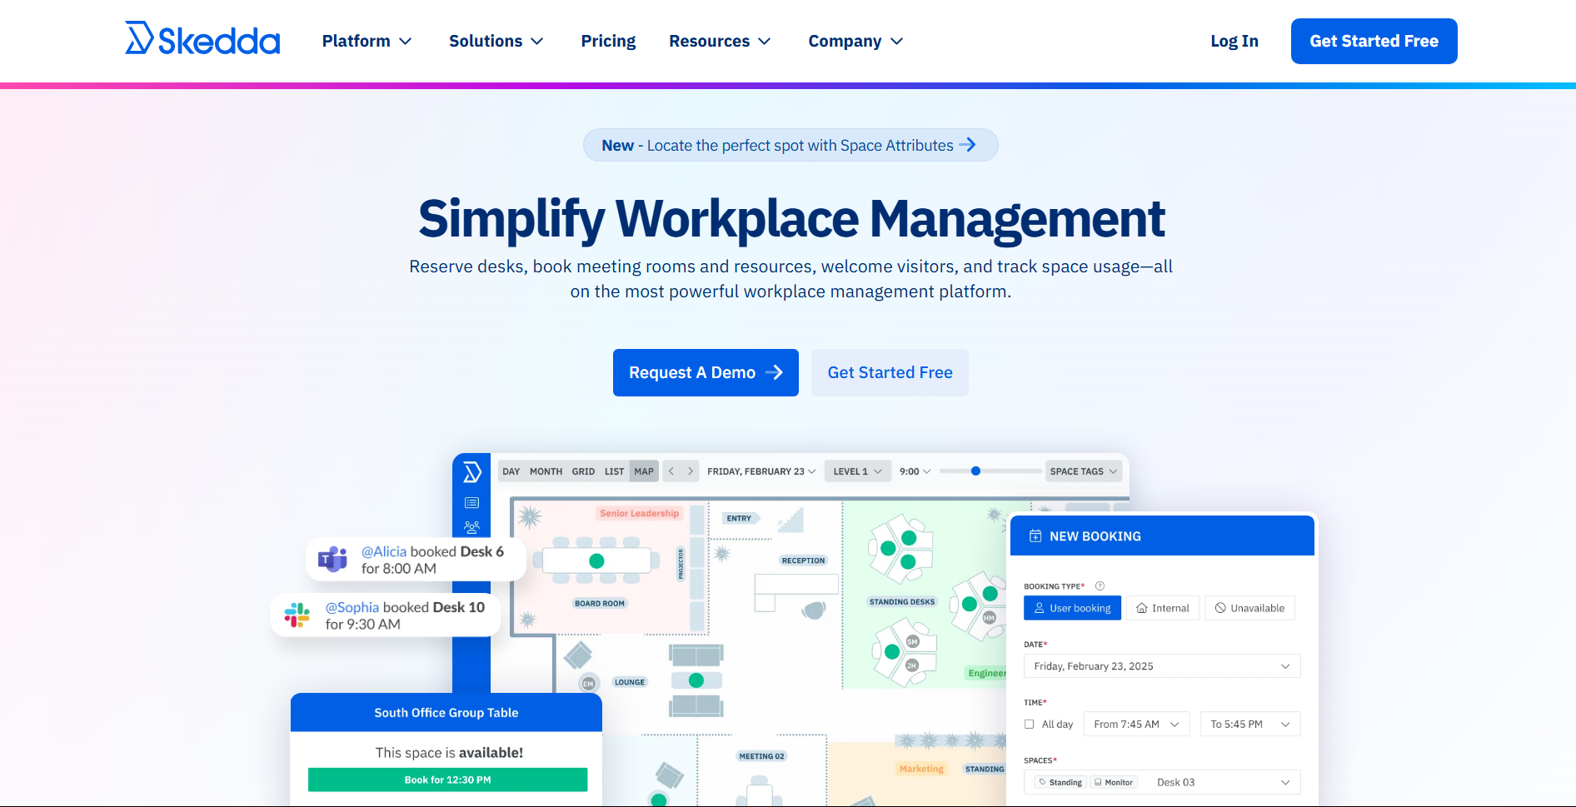Screen dimensions: 1576x807
Task: Expand the Space Tags dropdown
Action: (1083, 471)
